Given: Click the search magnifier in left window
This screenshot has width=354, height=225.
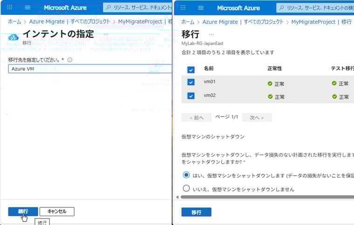Looking at the screenshot, I should [109, 7].
